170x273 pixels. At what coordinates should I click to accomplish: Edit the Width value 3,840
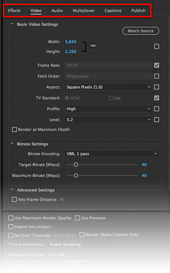[70, 42]
